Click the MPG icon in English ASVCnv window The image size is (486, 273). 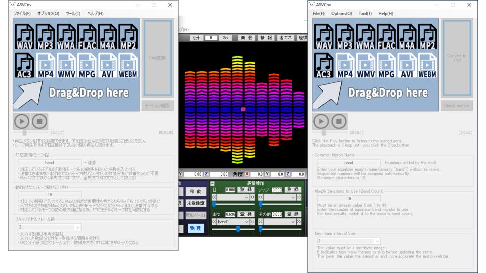tap(386, 65)
